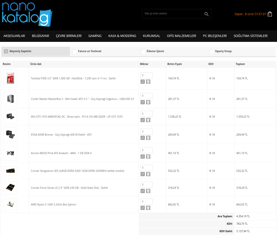
Task: Refresh quantity for EVGA 600B Bronze
Action: 143,138
